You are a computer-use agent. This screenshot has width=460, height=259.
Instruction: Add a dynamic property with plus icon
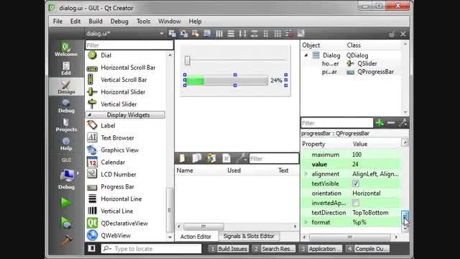tap(379, 123)
